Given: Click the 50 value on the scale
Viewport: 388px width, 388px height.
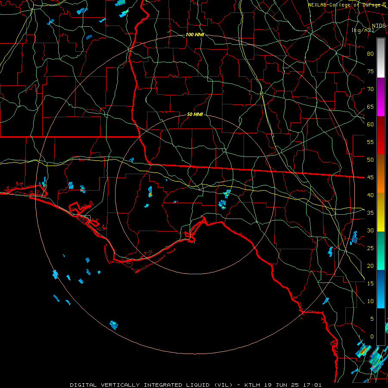Looking at the screenshot, I should 370,160.
